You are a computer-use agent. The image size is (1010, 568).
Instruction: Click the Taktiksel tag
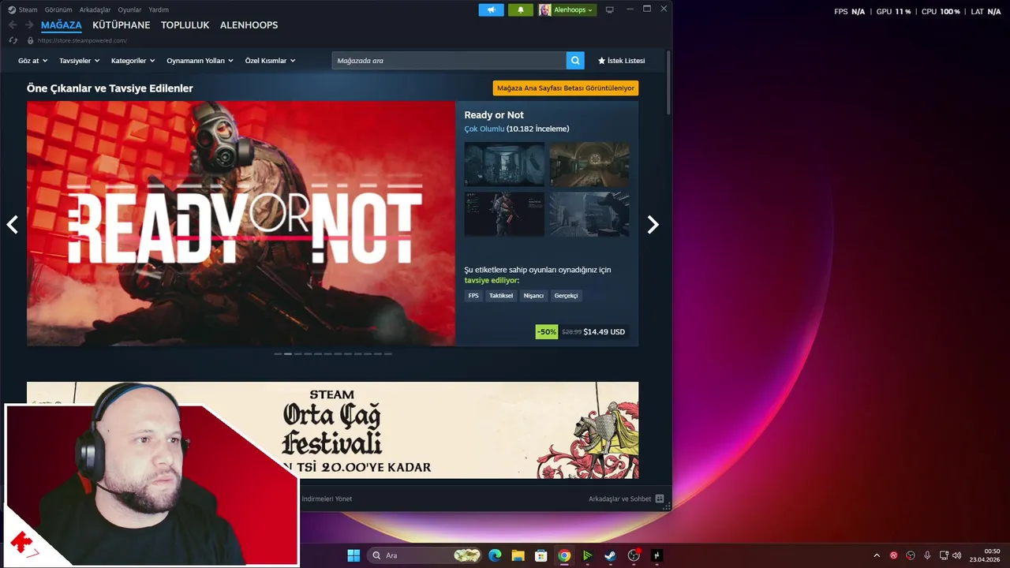coord(501,296)
